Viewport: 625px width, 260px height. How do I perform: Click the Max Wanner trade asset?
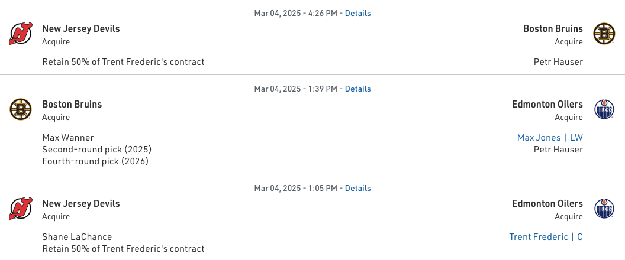[68, 138]
